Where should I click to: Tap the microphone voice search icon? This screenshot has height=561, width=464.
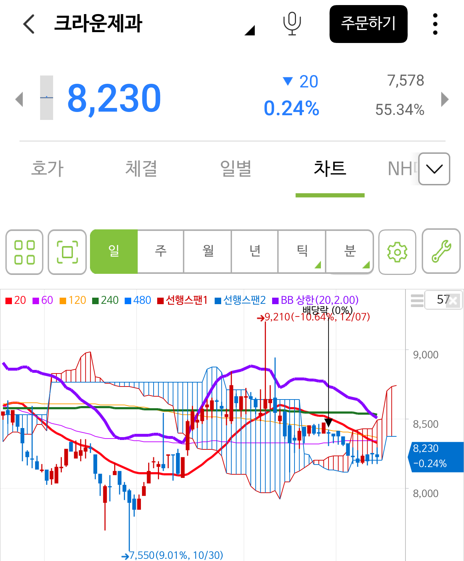pos(292,24)
